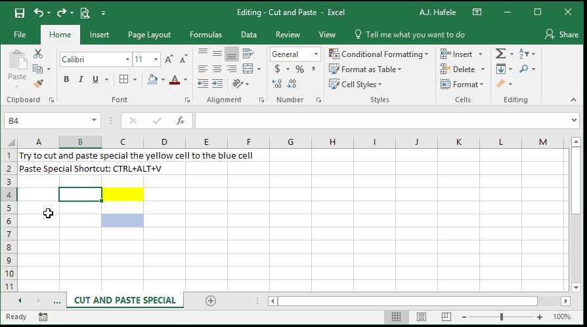Apply Merge and Center to cells
This screenshot has width=587, height=327.
click(248, 69)
